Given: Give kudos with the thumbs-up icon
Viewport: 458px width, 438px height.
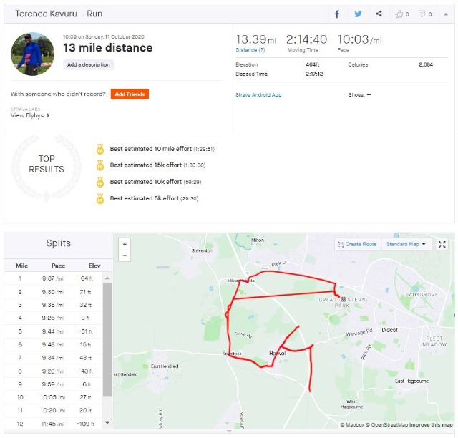Looking at the screenshot, I should pyautogui.click(x=402, y=14).
